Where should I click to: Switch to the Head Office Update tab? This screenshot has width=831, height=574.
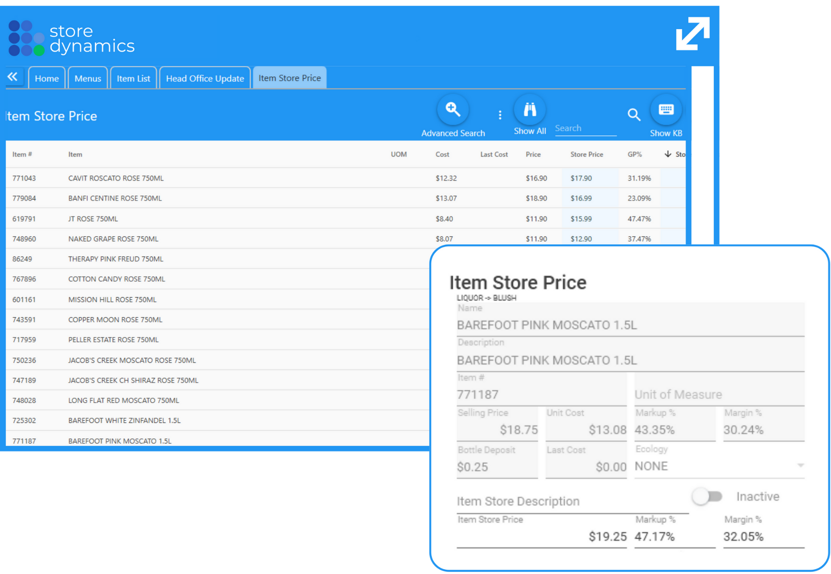tap(205, 78)
